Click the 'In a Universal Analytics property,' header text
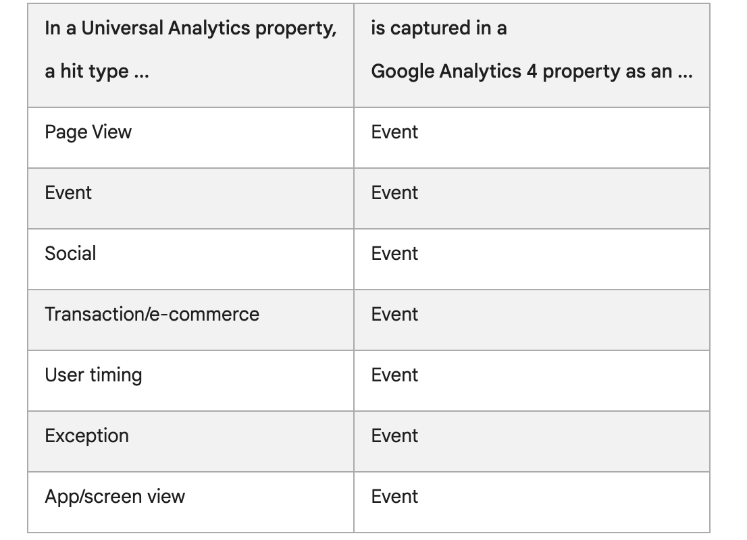 [x=190, y=28]
